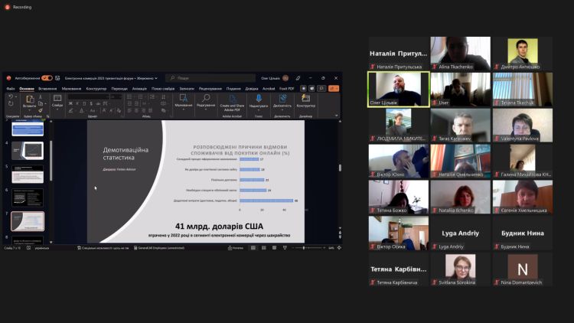Expand the presentation title dropdown in title bar

click(156, 78)
